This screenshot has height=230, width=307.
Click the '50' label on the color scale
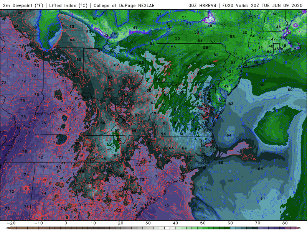(203, 223)
